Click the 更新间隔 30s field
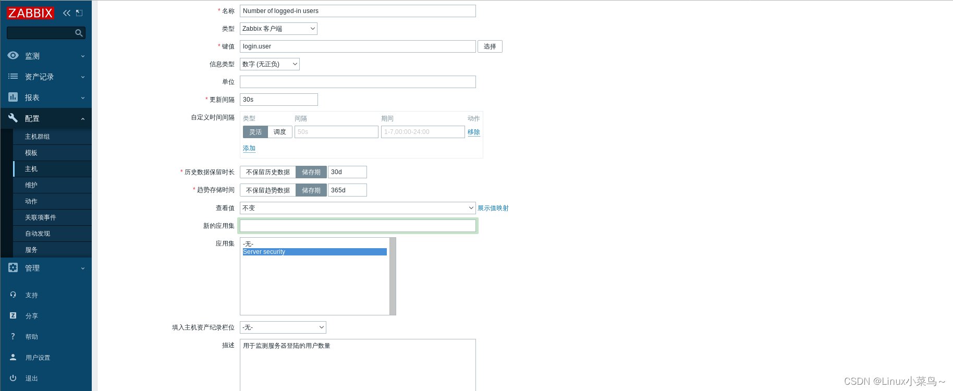The height and width of the screenshot is (391, 953). click(x=279, y=100)
